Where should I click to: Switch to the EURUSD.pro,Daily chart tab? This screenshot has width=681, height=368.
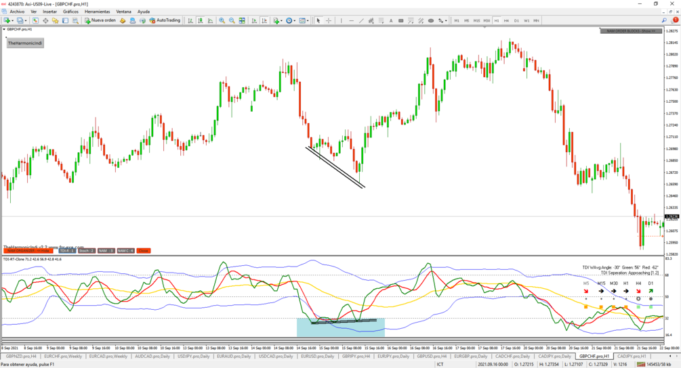318,356
